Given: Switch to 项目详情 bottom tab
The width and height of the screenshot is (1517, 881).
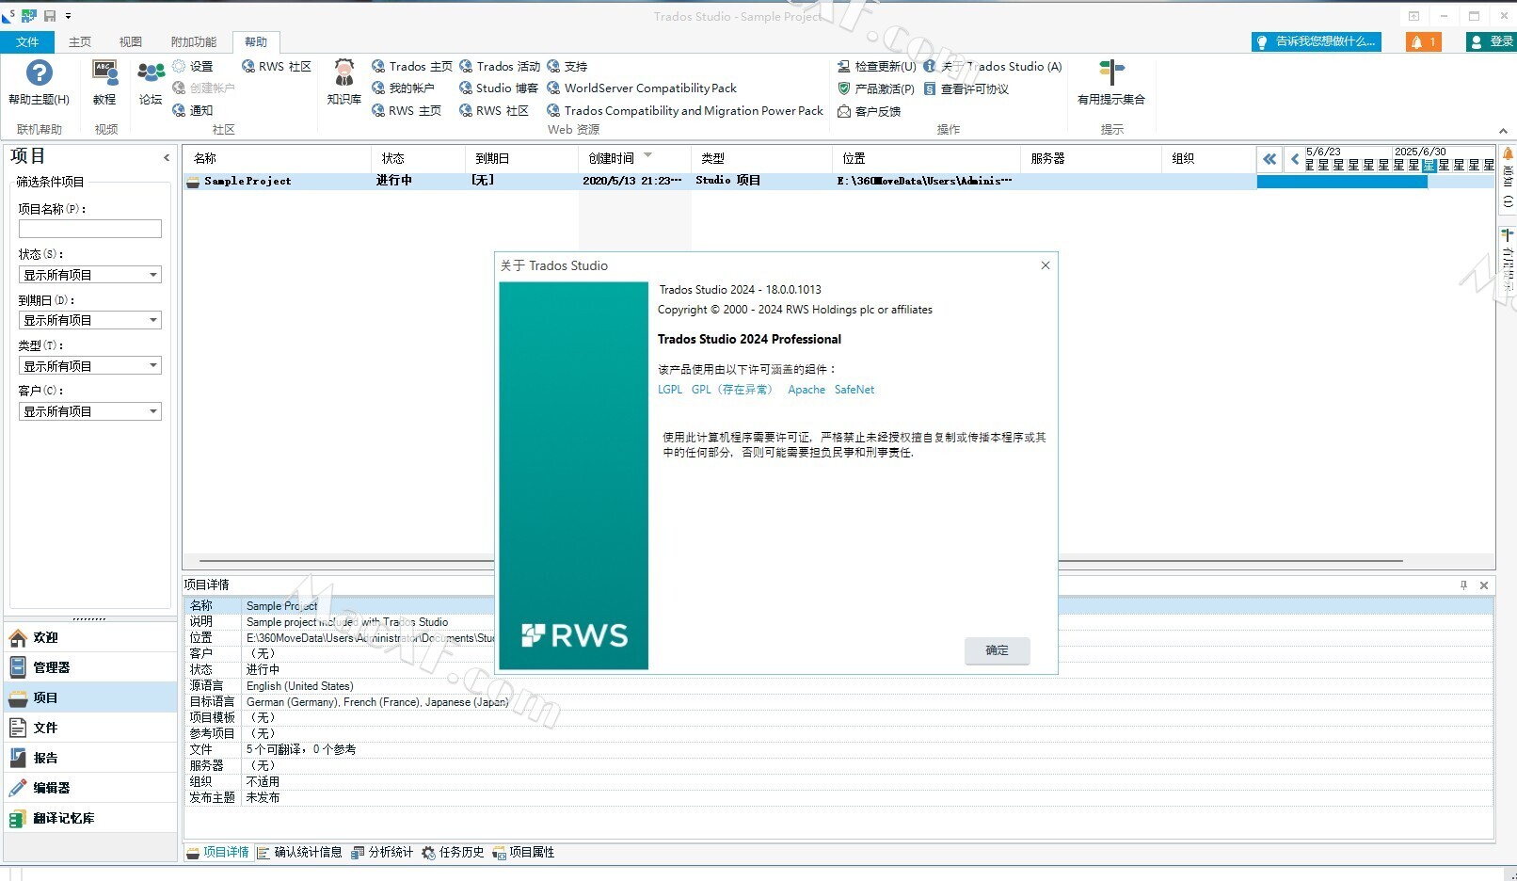Looking at the screenshot, I should [x=217, y=852].
